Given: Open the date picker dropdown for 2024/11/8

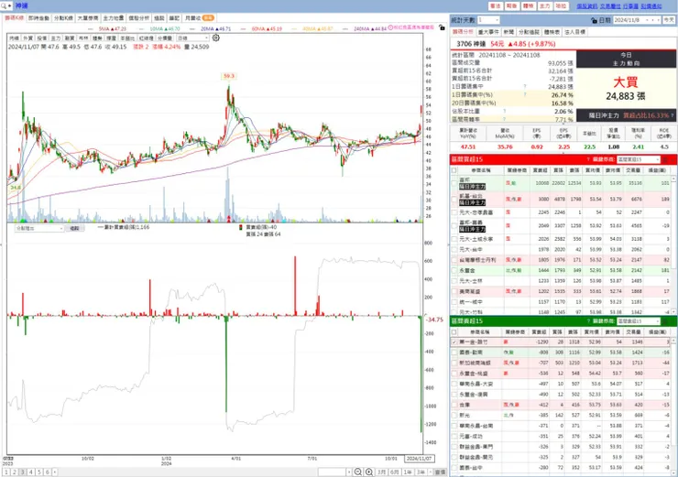Looking at the screenshot, I should pos(647,20).
